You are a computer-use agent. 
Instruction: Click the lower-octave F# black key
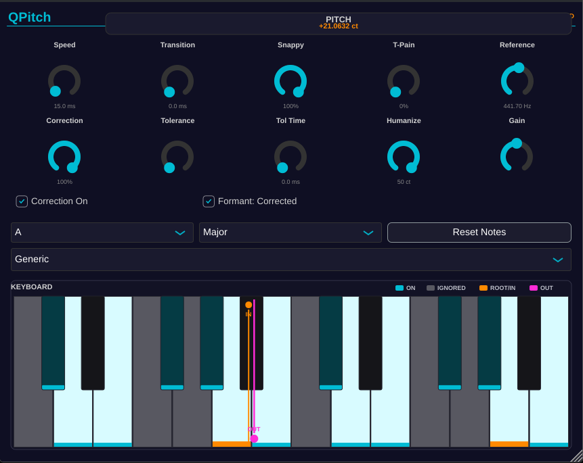172,343
